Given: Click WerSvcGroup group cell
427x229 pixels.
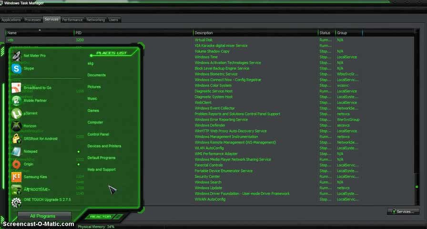Looking at the screenshot, I should [x=348, y=120].
